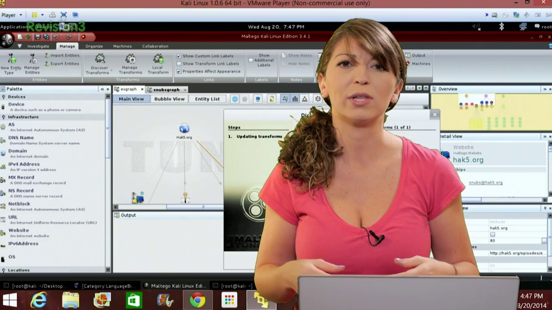Uncheck Properties Affect Appearance

tap(179, 71)
